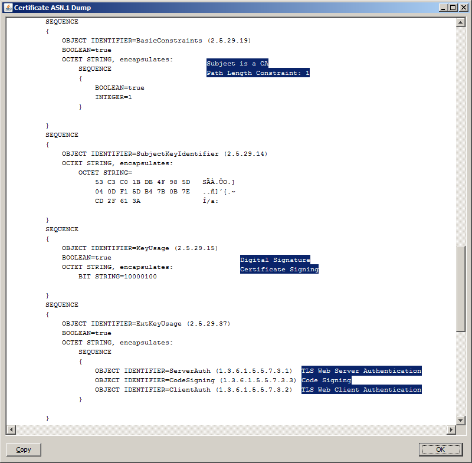Click the vertical scrollbar up arrow
This screenshot has height=463, width=472.
(x=461, y=22)
